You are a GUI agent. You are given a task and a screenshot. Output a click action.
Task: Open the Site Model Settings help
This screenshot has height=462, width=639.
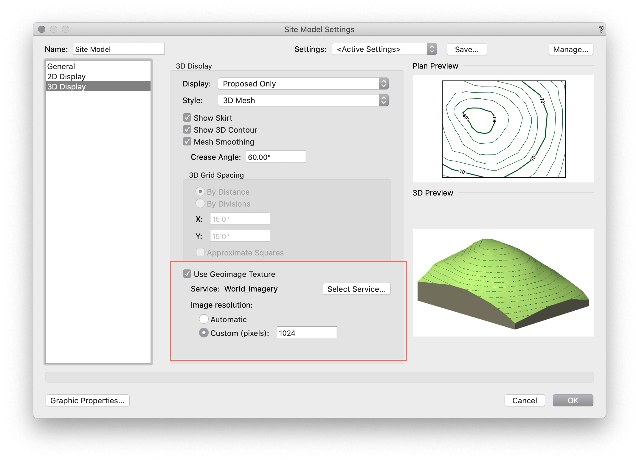pyautogui.click(x=601, y=29)
